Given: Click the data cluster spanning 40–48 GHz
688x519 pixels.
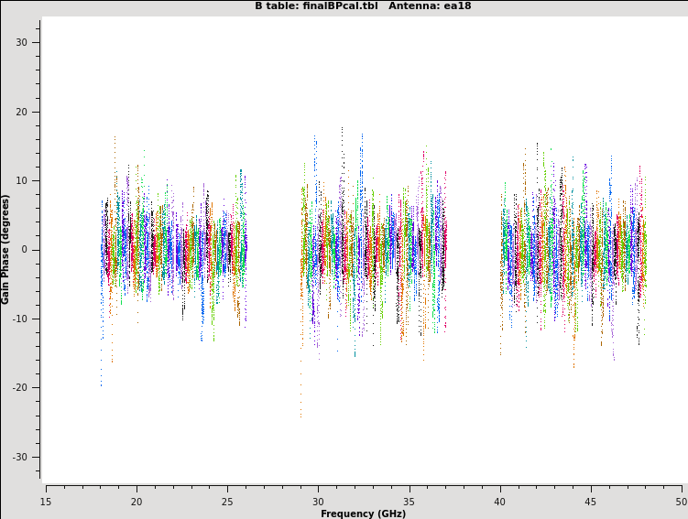Looking at the screenshot, I should [x=573, y=250].
